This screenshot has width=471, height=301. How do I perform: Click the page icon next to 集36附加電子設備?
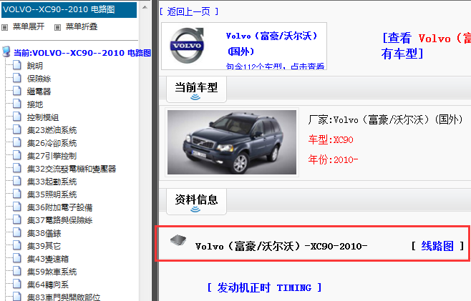pos(17,207)
